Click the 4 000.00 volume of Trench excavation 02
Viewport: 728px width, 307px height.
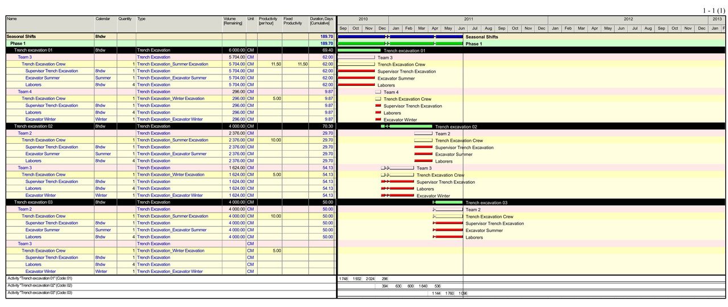(x=234, y=126)
